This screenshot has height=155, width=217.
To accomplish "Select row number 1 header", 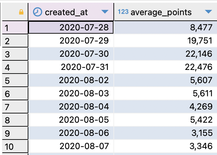I will coord(15,27).
